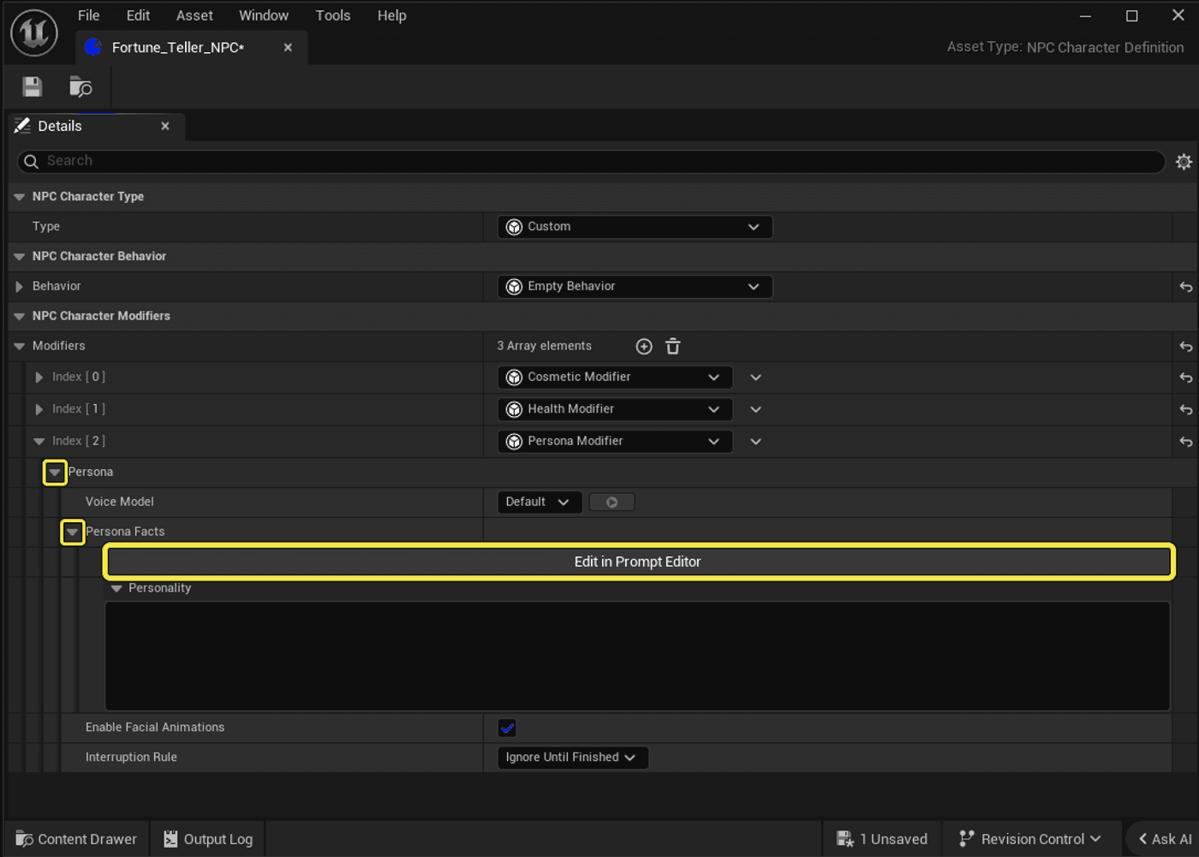Collapse the NPC Character Behavior section
Viewport: 1199px width, 857px height.
19,257
